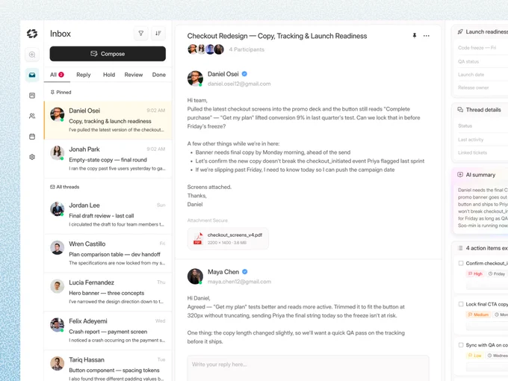Click the Release owner row
The width and height of the screenshot is (508, 381).
click(x=483, y=87)
